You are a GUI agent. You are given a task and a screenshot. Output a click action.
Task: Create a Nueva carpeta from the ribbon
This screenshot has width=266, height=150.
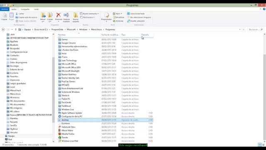(x=76, y=17)
